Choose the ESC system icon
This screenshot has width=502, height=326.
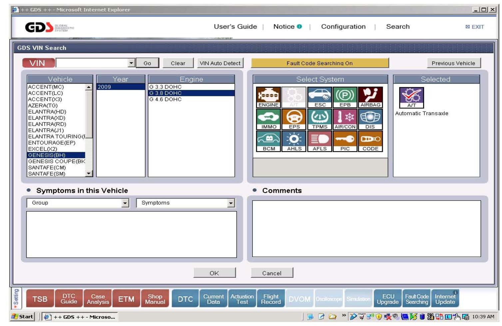pos(319,97)
